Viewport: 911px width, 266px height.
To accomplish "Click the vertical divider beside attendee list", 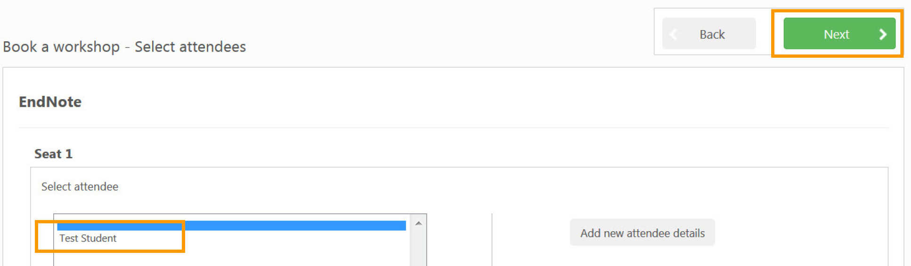I will (492, 240).
